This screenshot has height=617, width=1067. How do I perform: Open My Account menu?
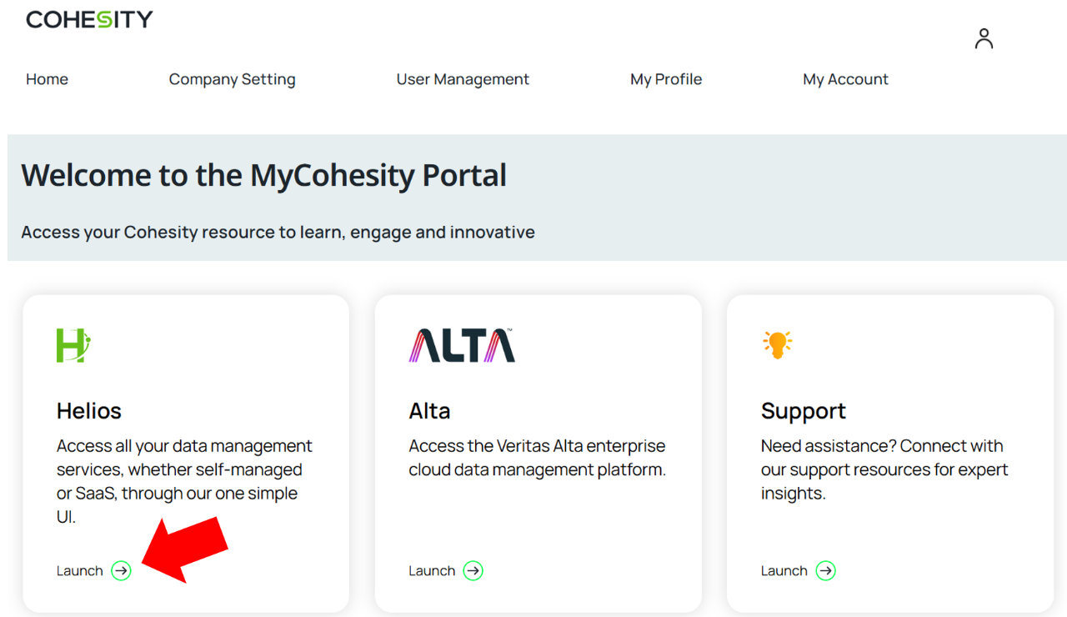pos(845,79)
